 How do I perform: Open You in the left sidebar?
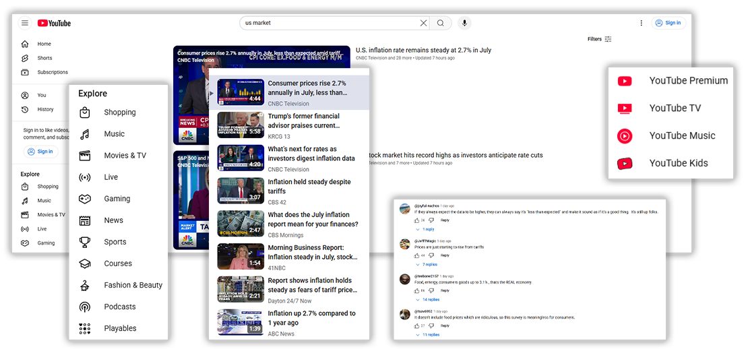43,96
